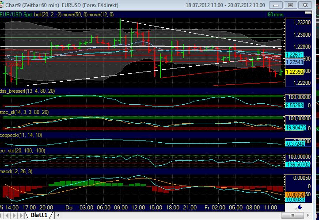Jump to the last sheet with the arrow
This screenshot has height=220, width=319.
pyautogui.click(x=21, y=215)
